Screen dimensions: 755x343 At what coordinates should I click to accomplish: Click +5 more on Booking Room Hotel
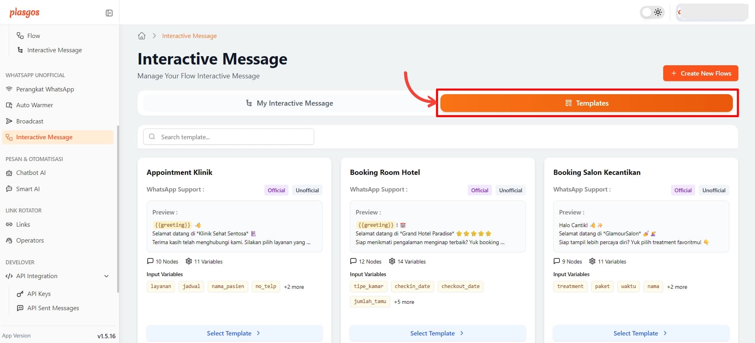(404, 302)
